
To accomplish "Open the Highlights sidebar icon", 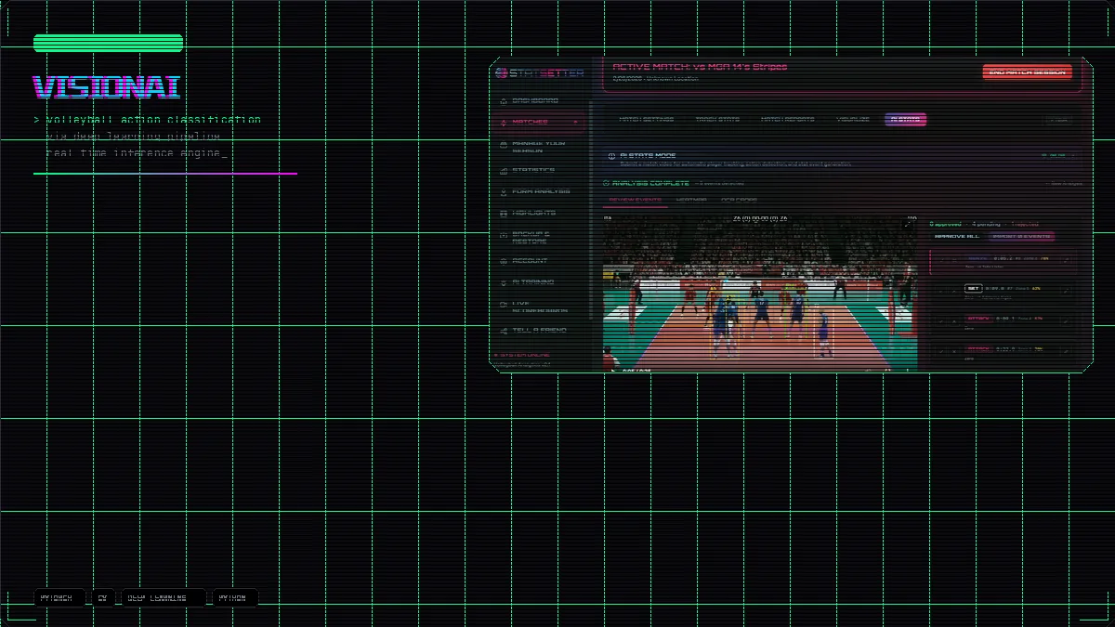I will (503, 214).
